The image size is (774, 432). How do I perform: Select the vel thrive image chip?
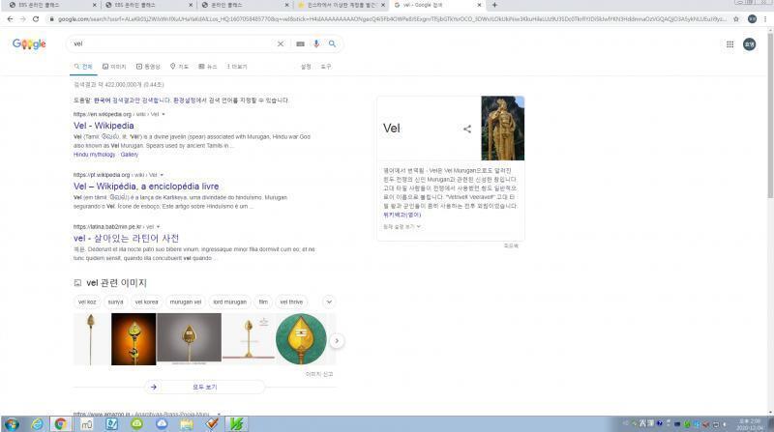(x=291, y=302)
